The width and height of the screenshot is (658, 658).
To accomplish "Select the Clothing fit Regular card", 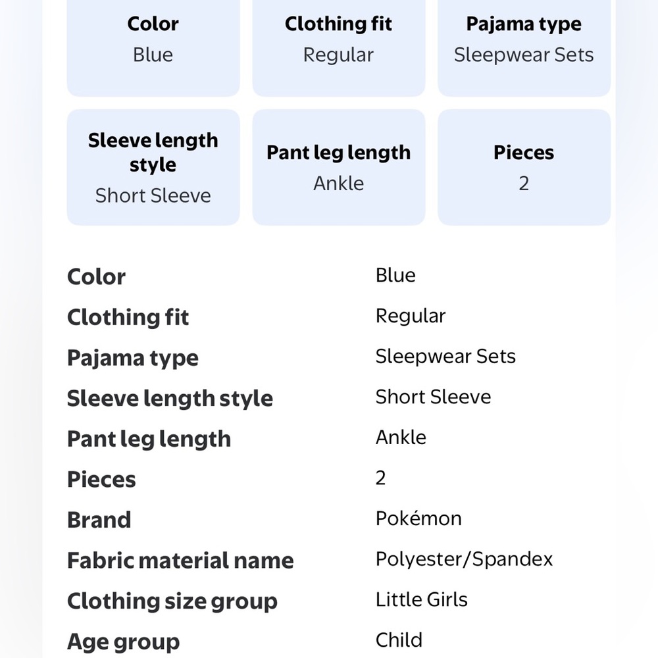I will pyautogui.click(x=339, y=48).
